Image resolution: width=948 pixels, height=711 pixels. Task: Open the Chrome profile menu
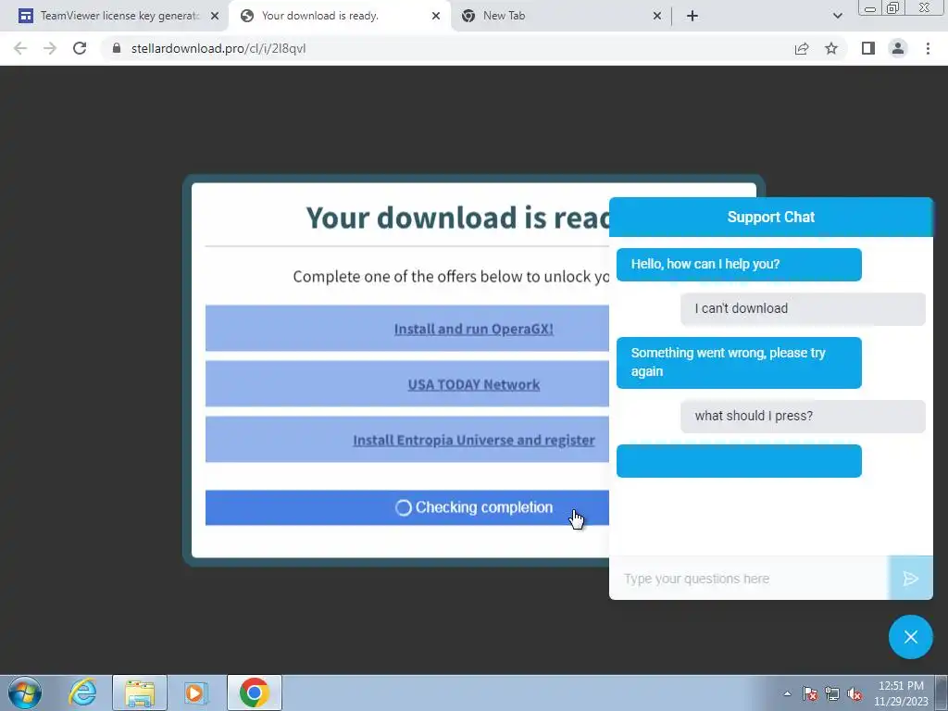tap(898, 48)
